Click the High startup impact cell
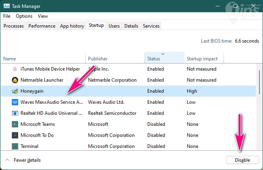263x170 pixels. (x=192, y=91)
